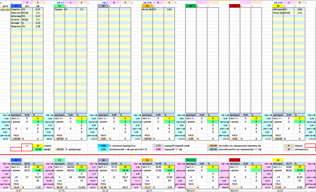Click the yellow cell with value 73
The height and width of the screenshot is (192, 316).
[x=299, y=167]
